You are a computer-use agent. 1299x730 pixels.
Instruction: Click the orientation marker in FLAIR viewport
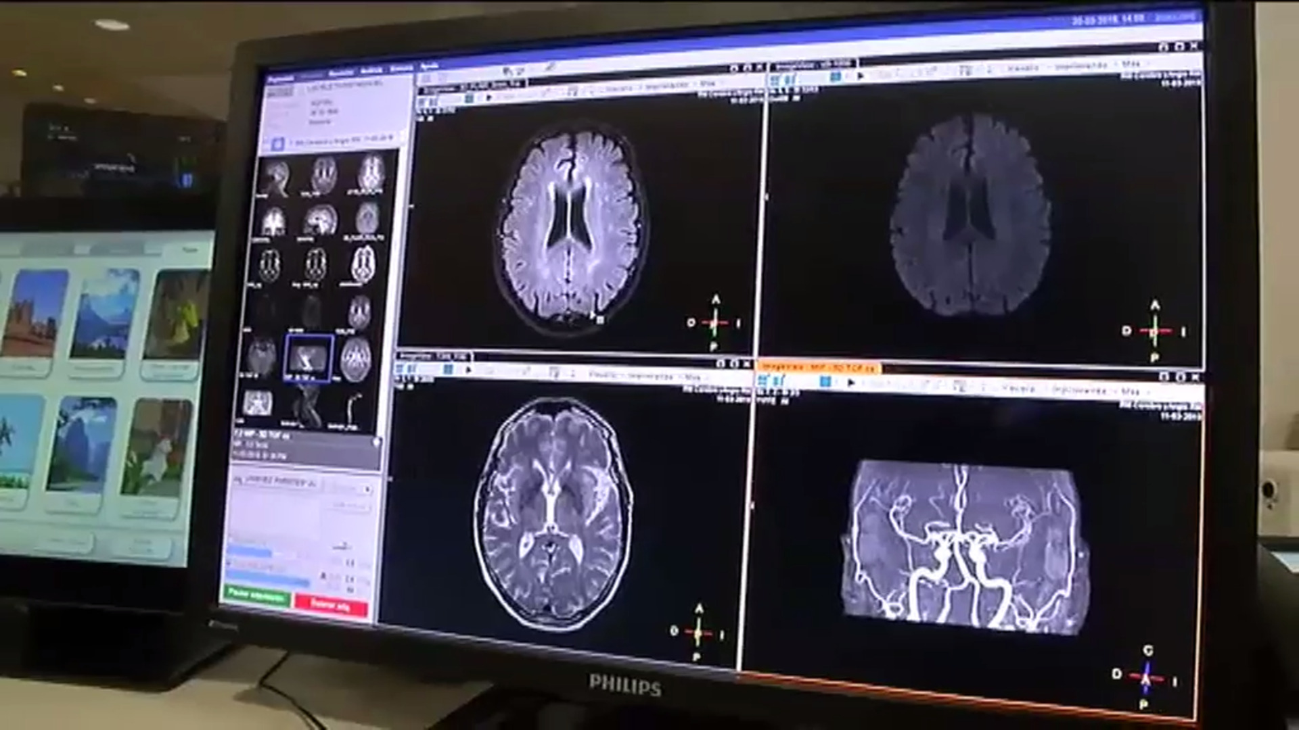pyautogui.click(x=714, y=323)
